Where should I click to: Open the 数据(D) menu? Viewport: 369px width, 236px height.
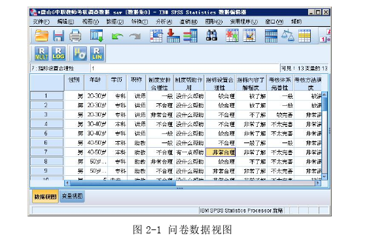(x=114, y=22)
